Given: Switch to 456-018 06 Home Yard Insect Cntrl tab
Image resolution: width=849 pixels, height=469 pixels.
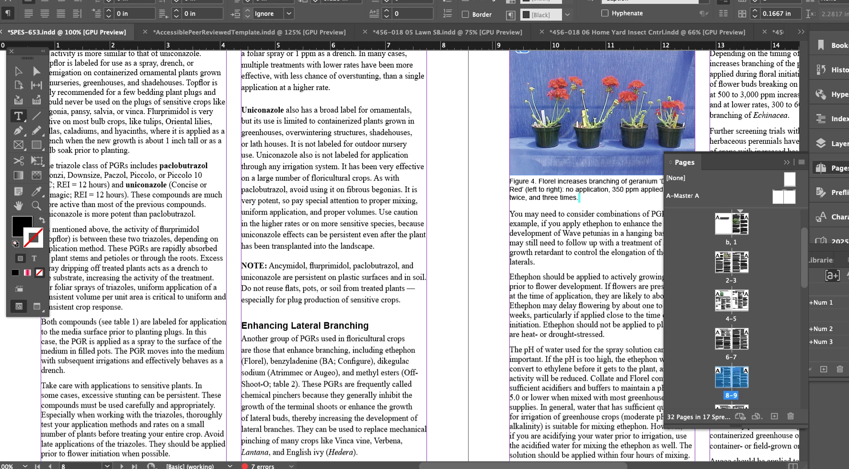Looking at the screenshot, I should click(x=647, y=32).
